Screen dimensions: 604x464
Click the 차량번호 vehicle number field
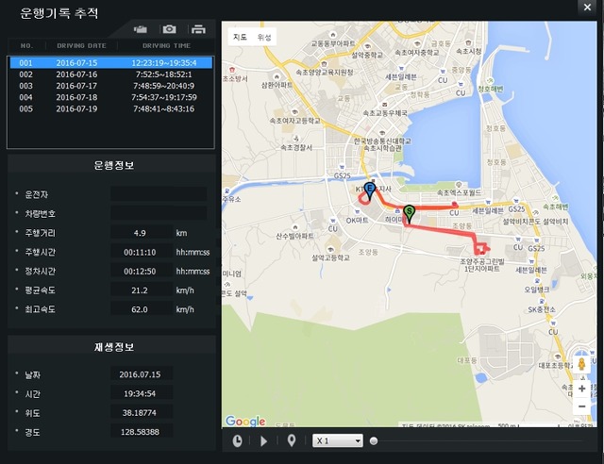(x=159, y=213)
